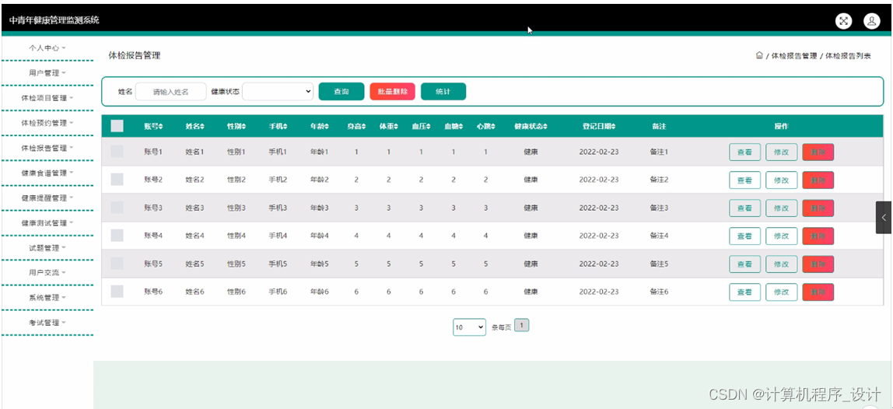Expand the 健康食谱管理 sidebar menu
The width and height of the screenshot is (893, 409).
point(47,173)
